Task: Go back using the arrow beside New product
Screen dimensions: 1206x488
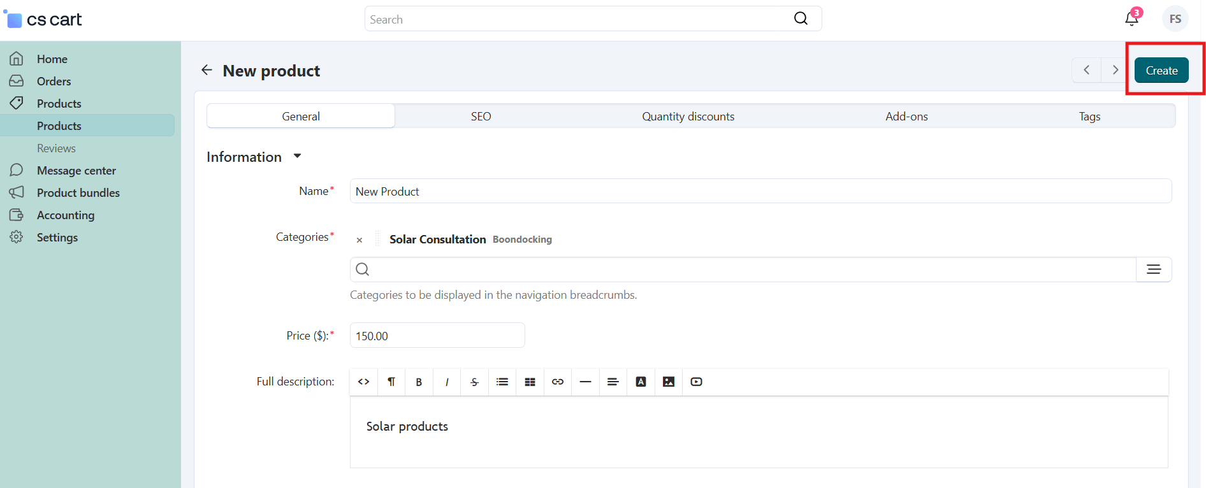Action: coord(207,70)
